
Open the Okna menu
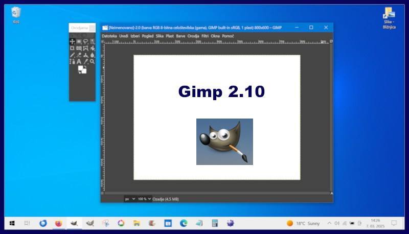coord(215,36)
